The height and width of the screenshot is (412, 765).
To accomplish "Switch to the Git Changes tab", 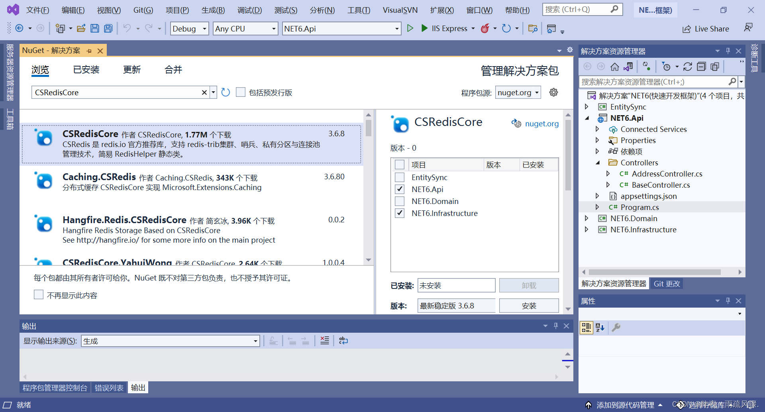I will click(667, 284).
